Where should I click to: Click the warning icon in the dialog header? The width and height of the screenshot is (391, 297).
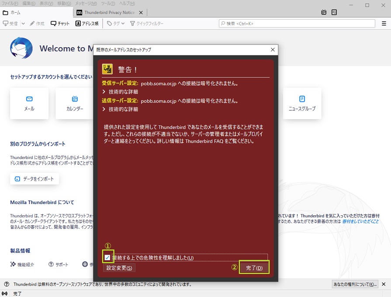107,69
